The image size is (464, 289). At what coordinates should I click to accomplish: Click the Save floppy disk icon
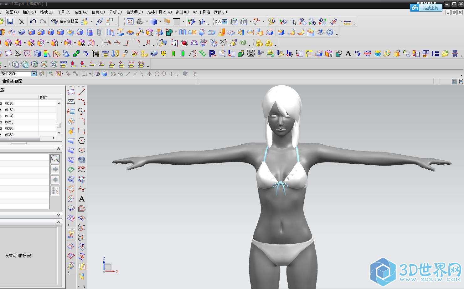click(x=10, y=22)
